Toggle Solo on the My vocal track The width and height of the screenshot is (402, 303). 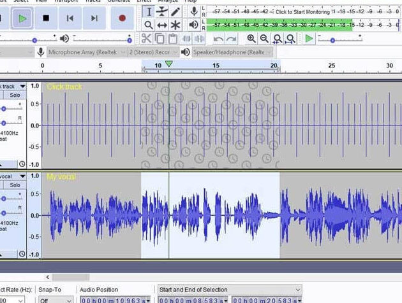point(14,185)
